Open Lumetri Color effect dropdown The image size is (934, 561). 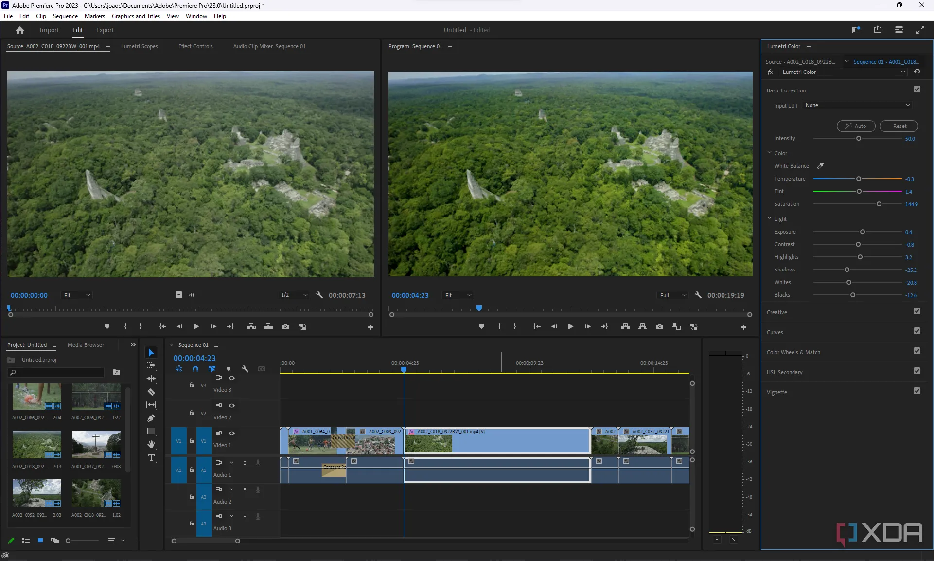(844, 72)
